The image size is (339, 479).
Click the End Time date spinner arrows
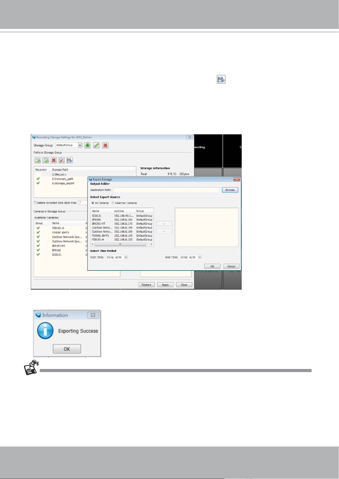coord(200,257)
